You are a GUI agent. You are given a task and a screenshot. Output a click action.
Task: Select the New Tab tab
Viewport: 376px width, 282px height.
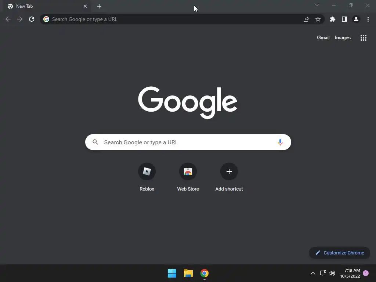(x=47, y=6)
